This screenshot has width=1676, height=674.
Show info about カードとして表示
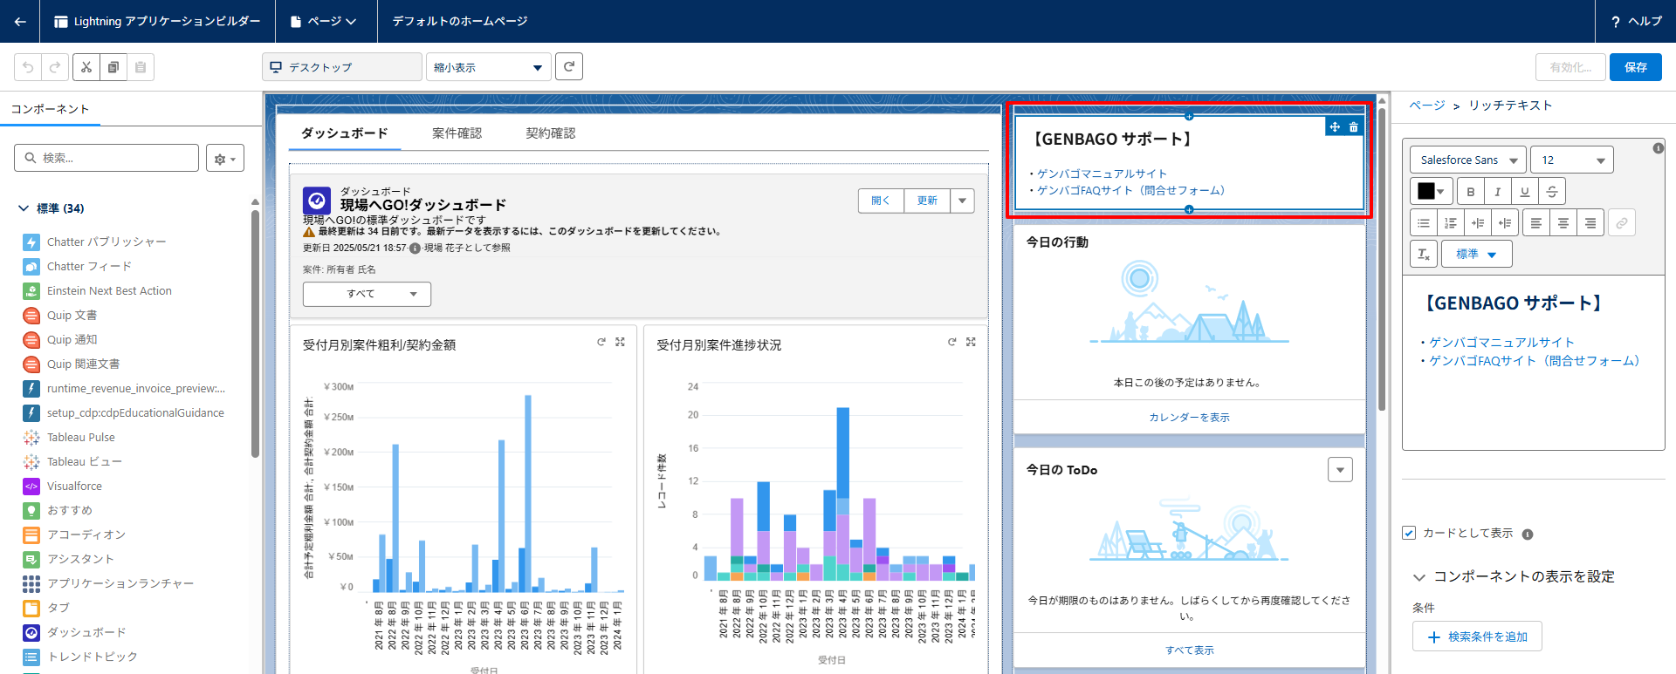click(1528, 534)
